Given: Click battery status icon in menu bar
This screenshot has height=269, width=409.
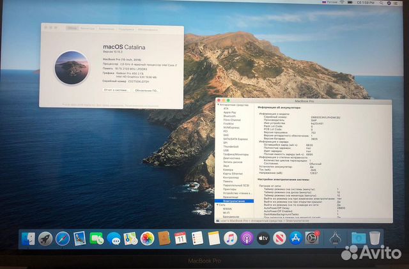Looking at the screenshot, I should click(350, 3).
